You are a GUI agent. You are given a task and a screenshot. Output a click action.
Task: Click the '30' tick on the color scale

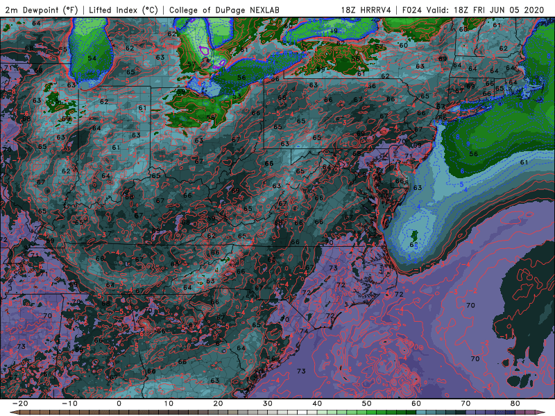pyautogui.click(x=268, y=404)
